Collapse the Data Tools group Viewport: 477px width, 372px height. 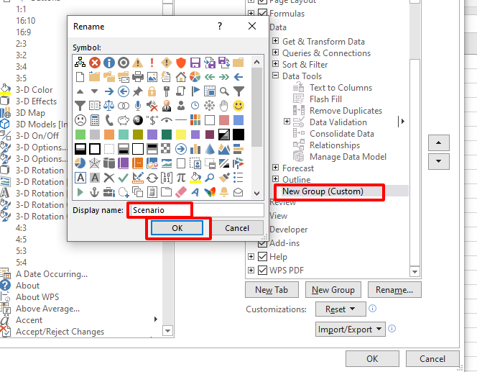275,76
